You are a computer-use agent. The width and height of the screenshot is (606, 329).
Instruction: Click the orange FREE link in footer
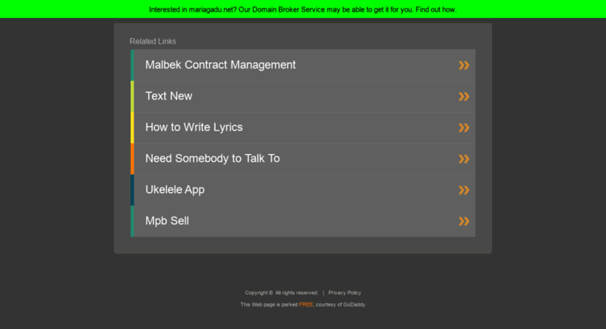[x=306, y=304]
